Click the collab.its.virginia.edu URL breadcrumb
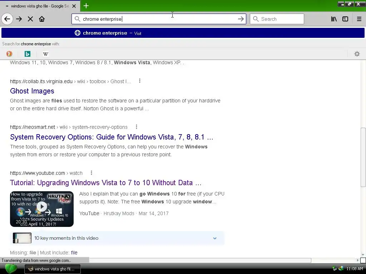Screen dimensions: 366x274 (70, 81)
